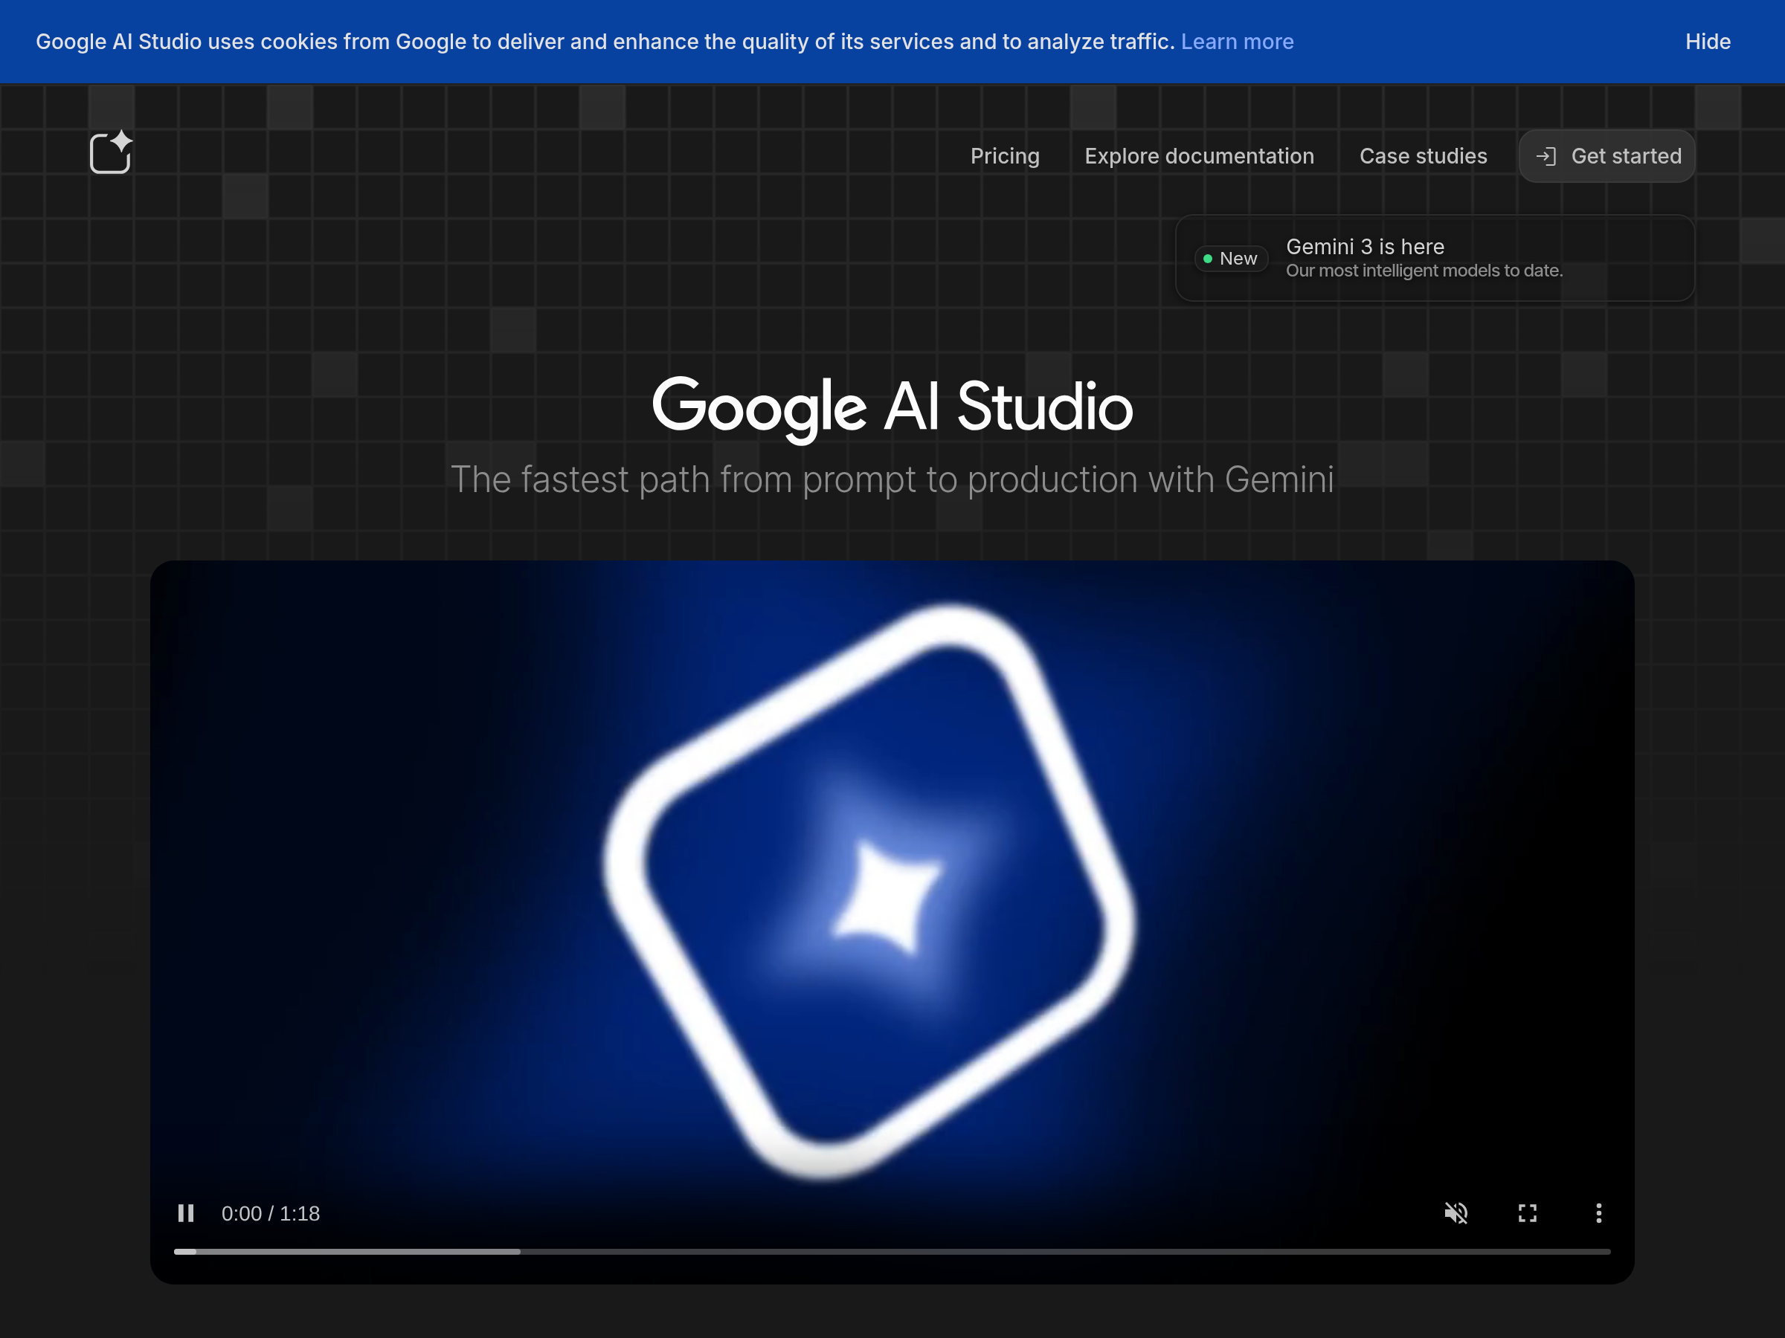Viewport: 1785px width, 1338px height.
Task: Open the video's three-dot more options menu
Action: 1598,1213
